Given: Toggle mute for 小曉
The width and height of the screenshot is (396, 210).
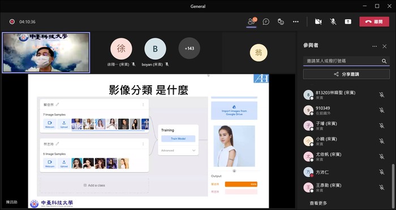Looking at the screenshot, I should [x=382, y=141].
